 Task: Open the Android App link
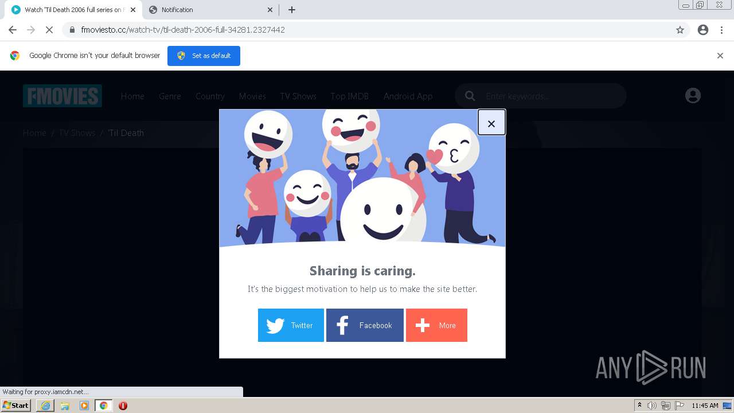tap(408, 96)
